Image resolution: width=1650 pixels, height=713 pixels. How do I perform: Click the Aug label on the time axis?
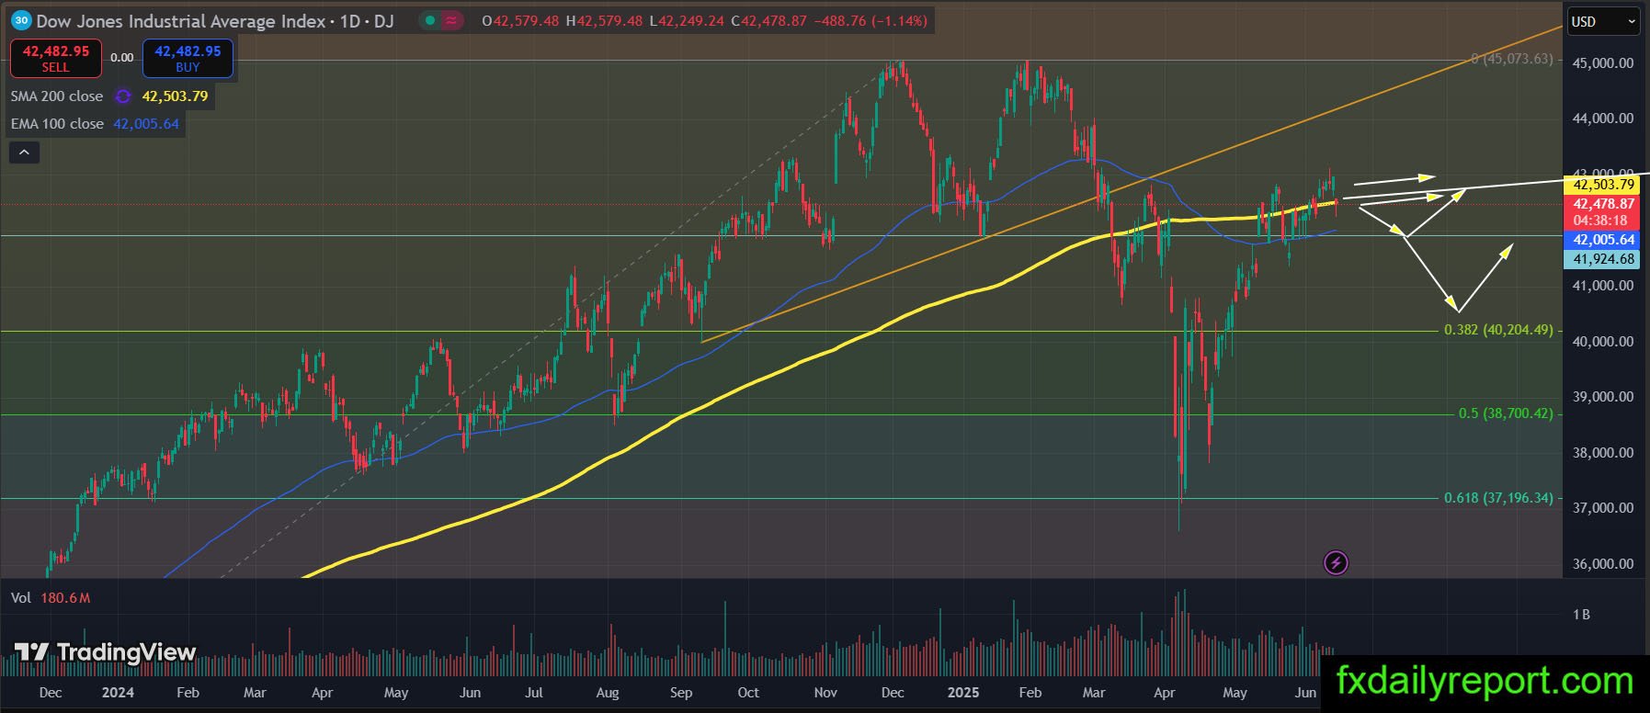point(608,692)
